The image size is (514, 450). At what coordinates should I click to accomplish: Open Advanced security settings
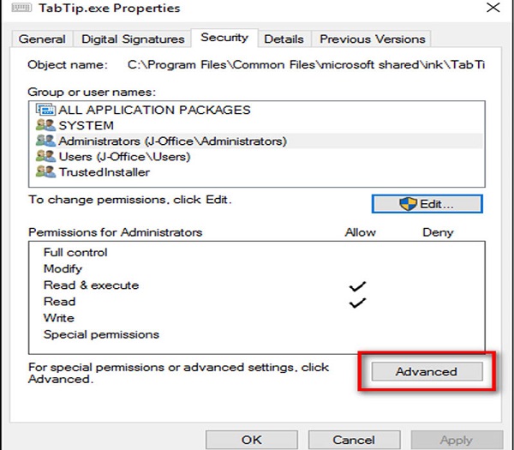[426, 372]
